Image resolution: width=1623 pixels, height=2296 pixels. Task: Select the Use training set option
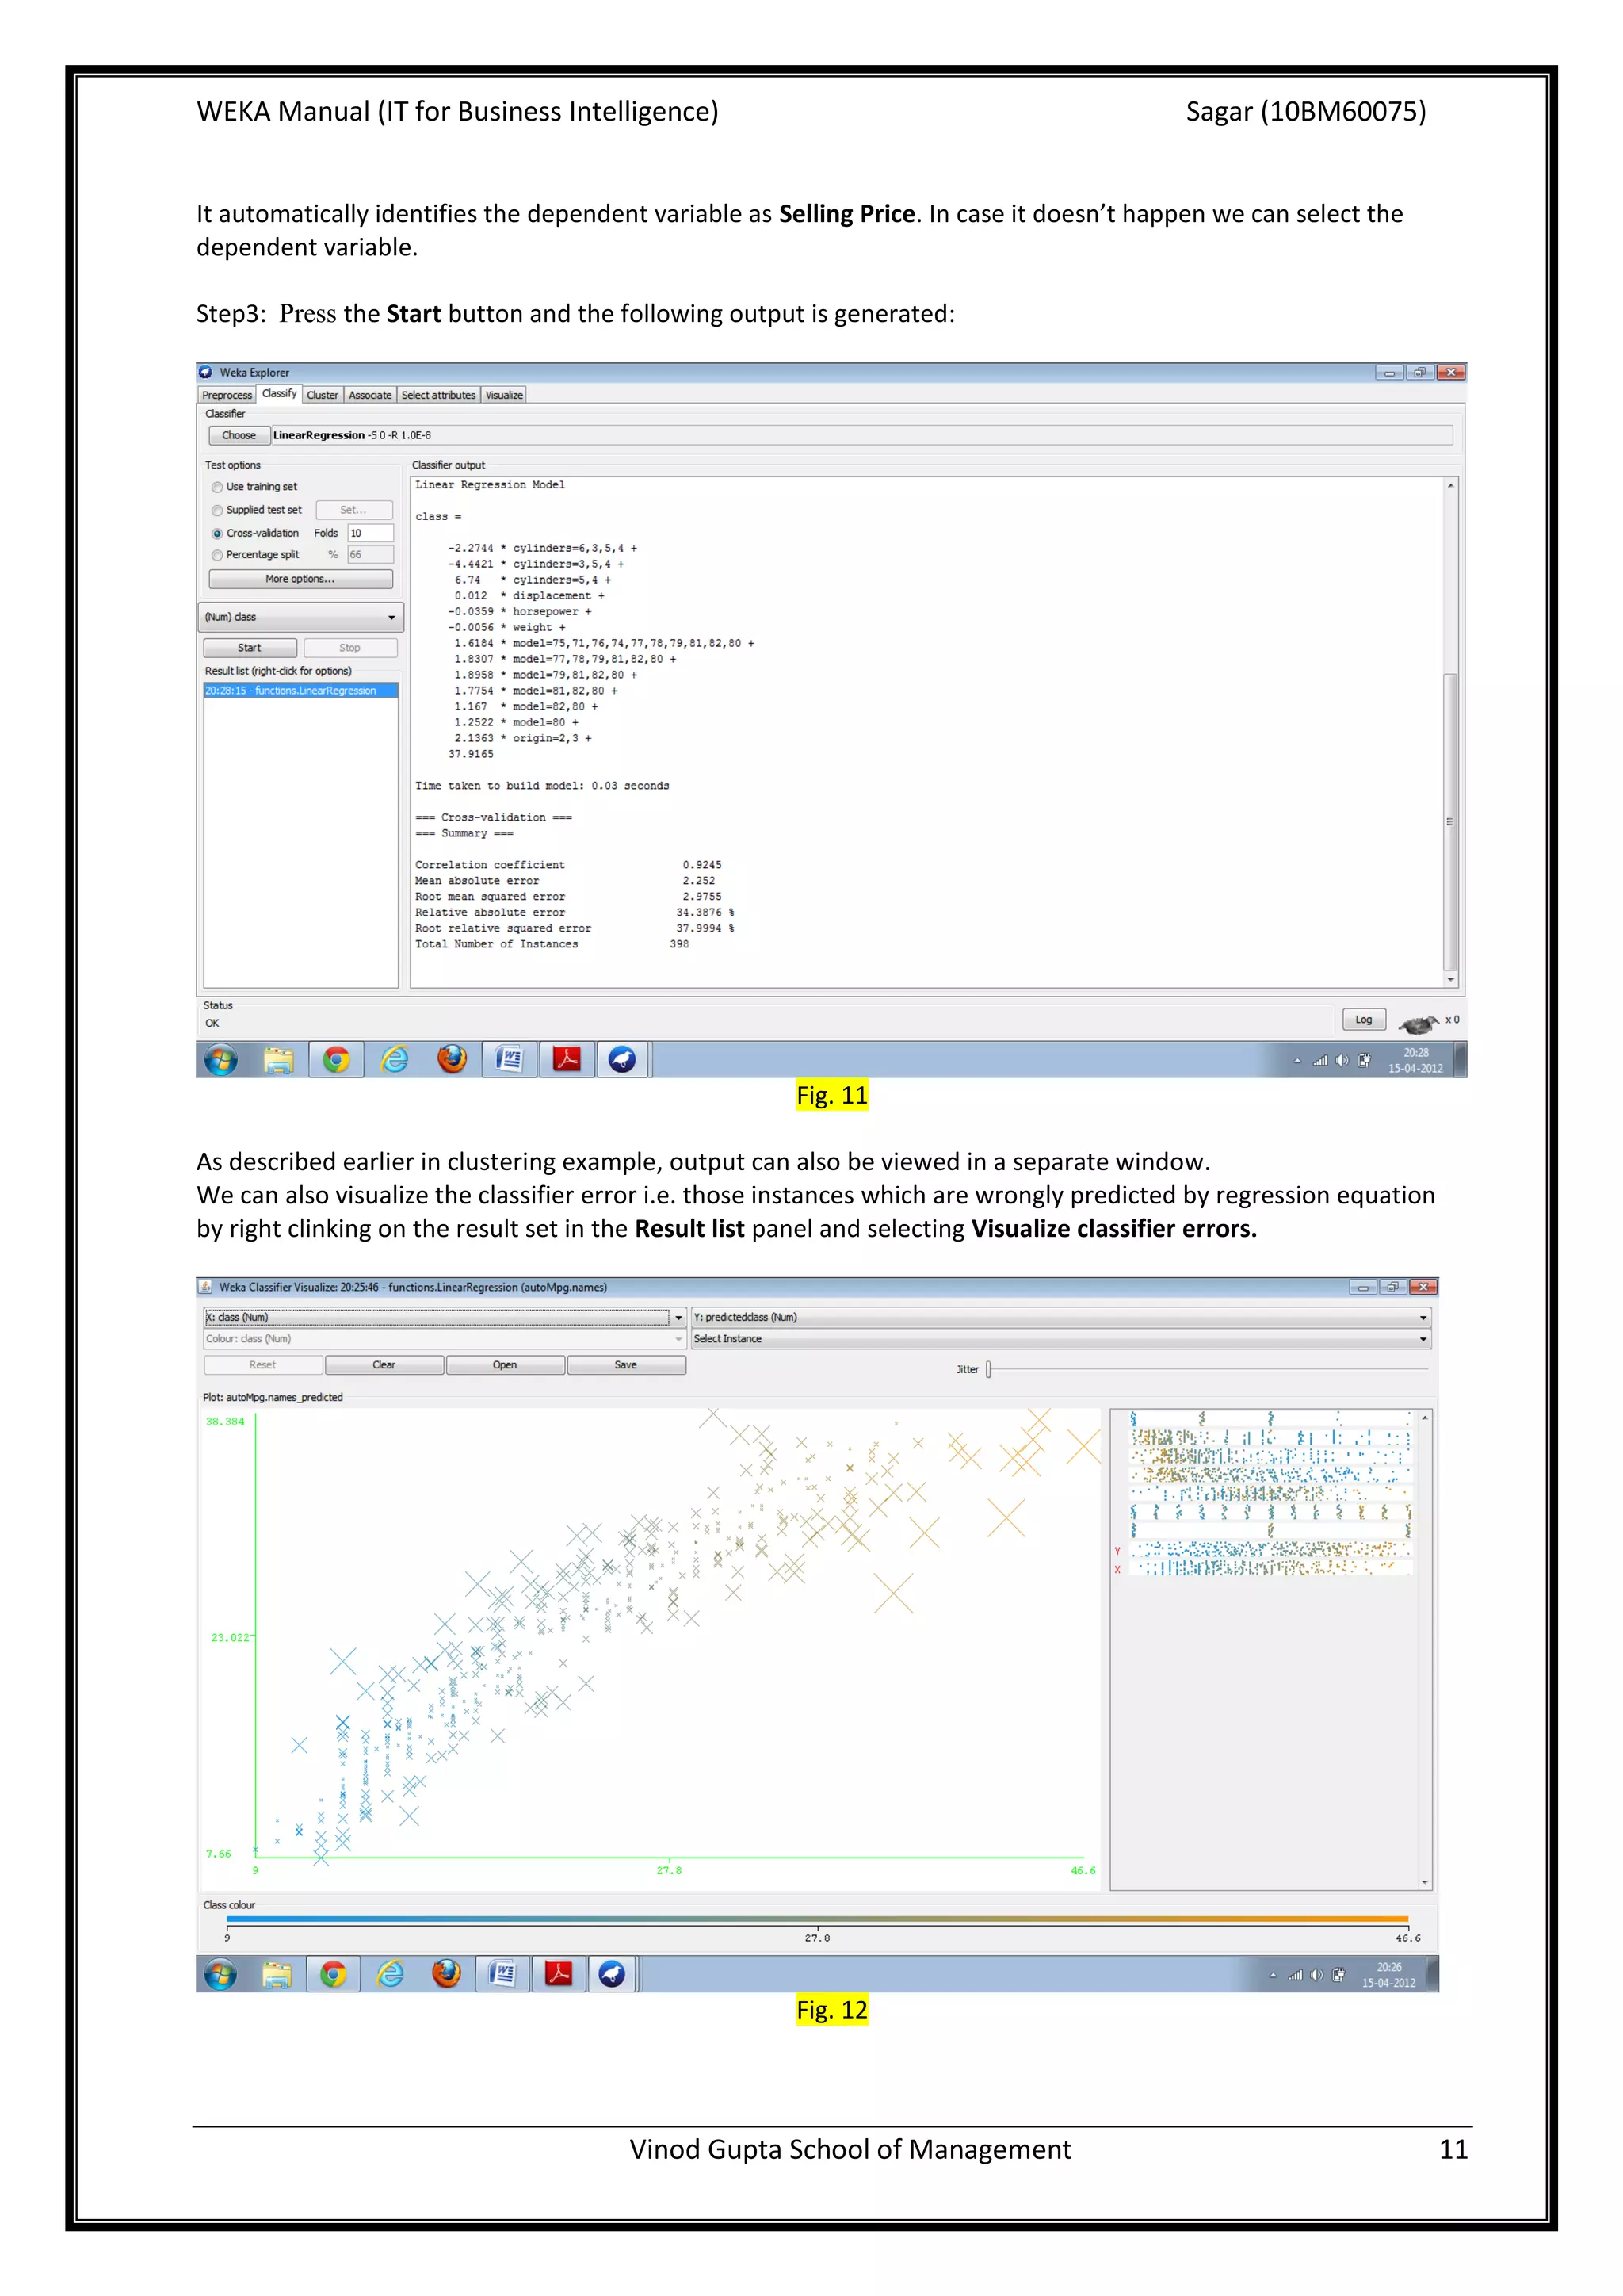(217, 487)
